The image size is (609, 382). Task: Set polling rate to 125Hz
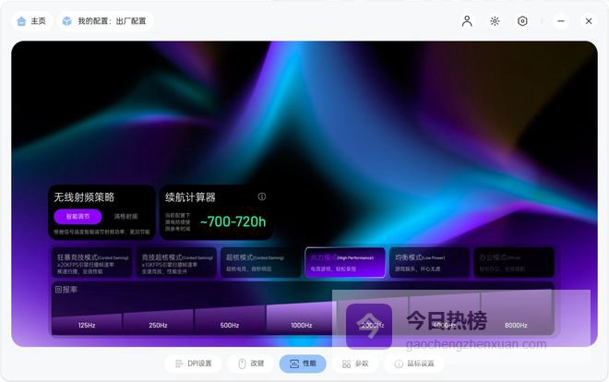(87, 325)
